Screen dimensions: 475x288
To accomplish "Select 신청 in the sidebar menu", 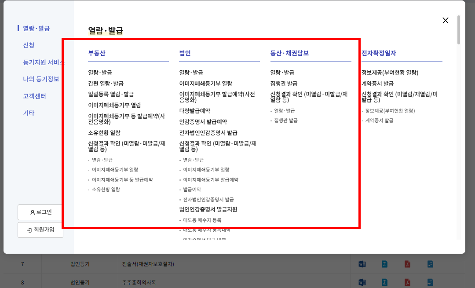I will pos(28,45).
